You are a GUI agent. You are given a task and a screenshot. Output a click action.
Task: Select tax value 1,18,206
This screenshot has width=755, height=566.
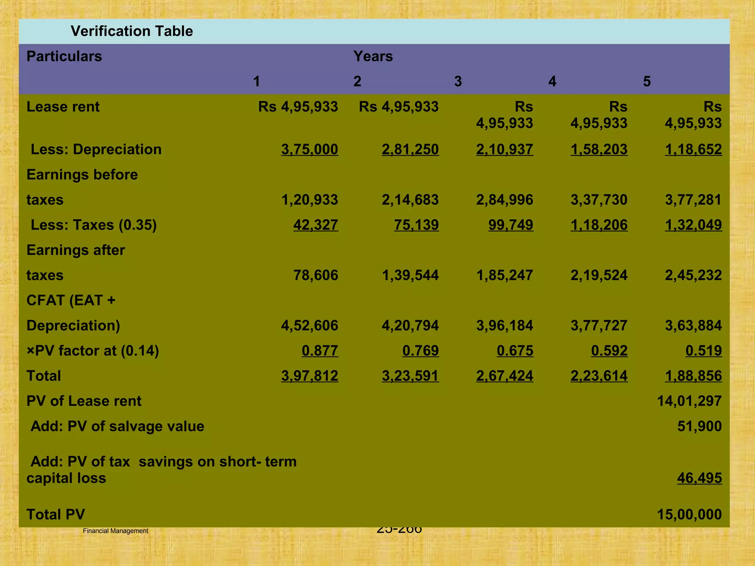pos(599,225)
